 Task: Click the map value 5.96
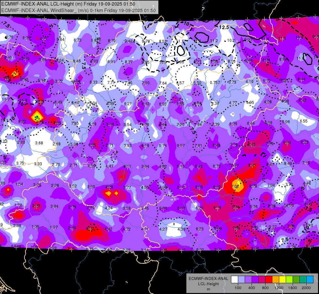coord(286,122)
